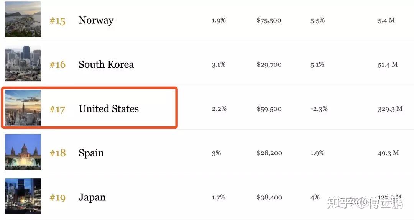Click the -2.3% value in United States row

coord(319,109)
